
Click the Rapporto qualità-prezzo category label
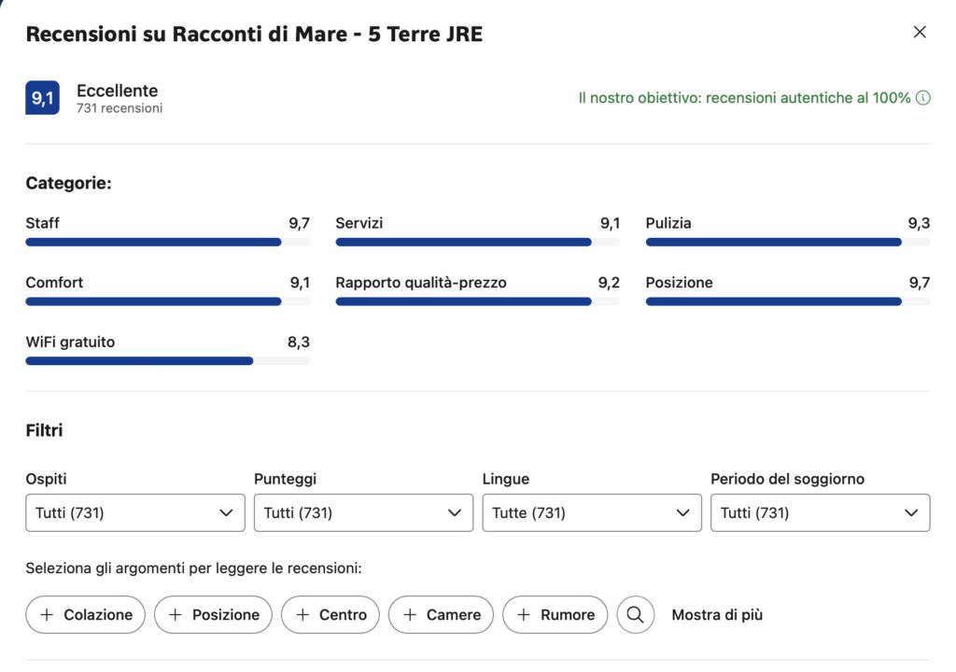pos(421,283)
